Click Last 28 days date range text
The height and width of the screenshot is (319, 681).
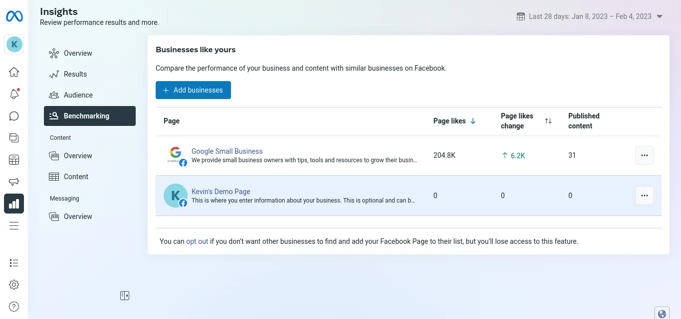590,16
